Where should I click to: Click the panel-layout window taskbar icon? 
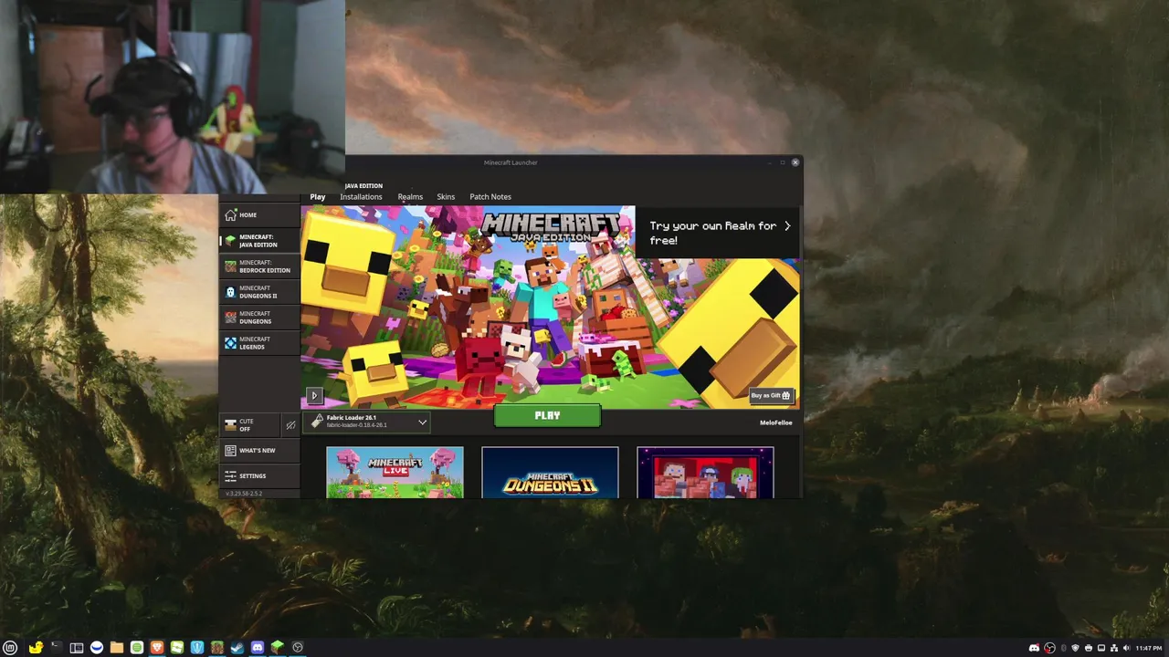(x=77, y=648)
